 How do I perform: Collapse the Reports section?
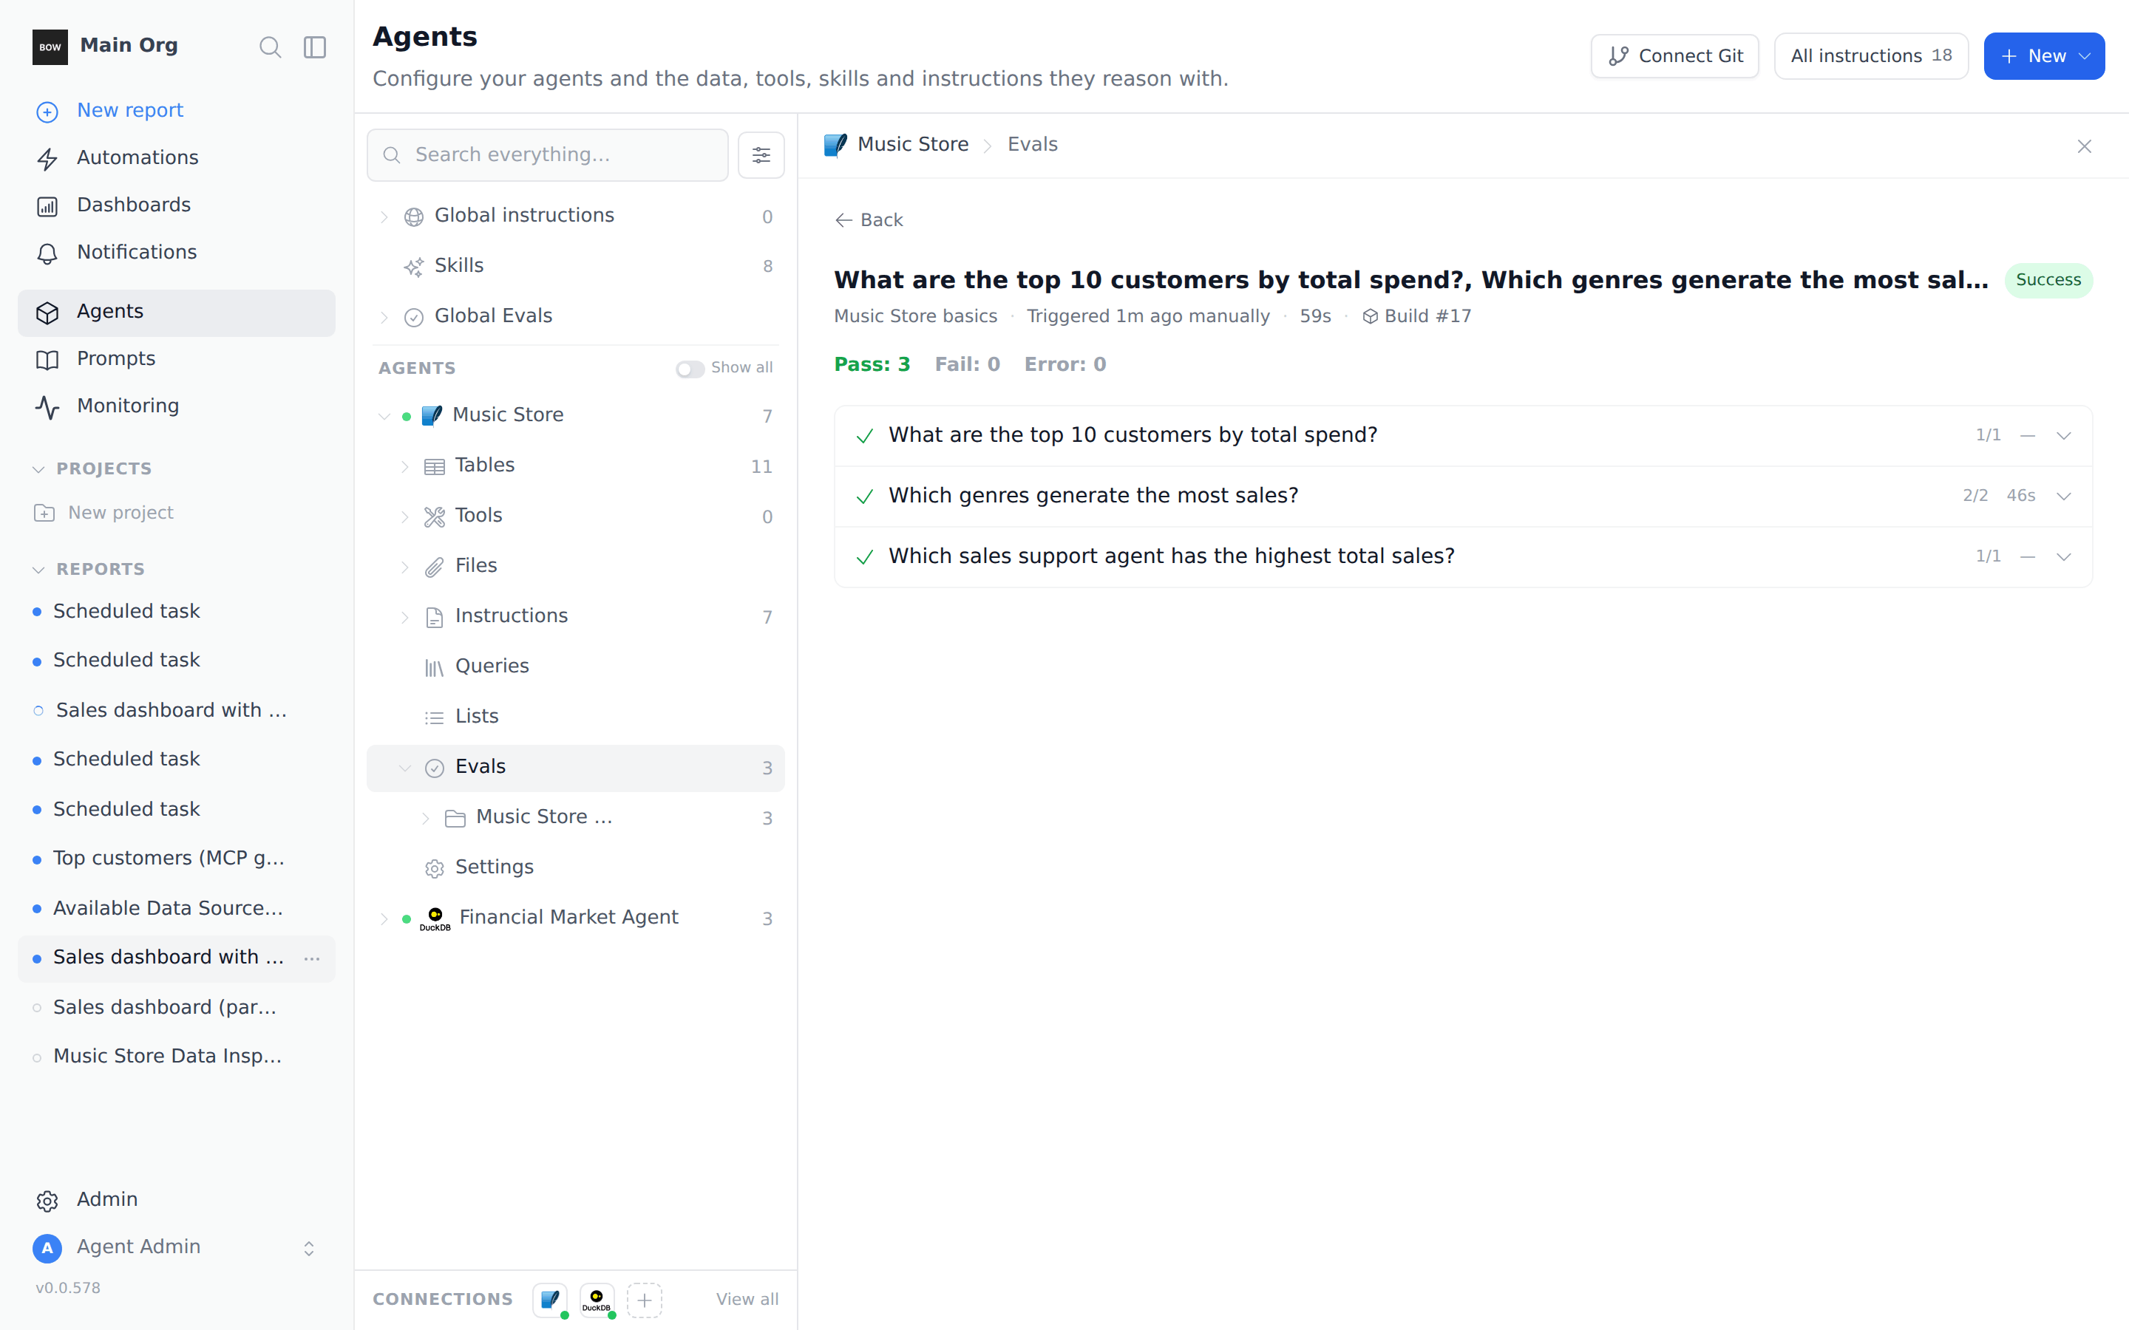click(x=38, y=569)
